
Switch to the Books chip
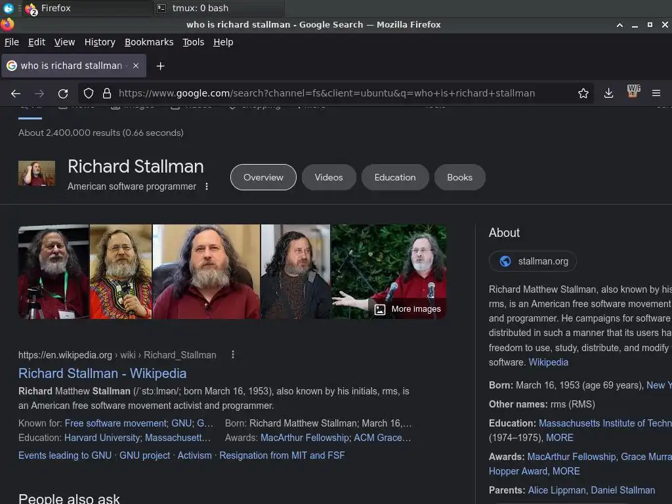point(459,177)
